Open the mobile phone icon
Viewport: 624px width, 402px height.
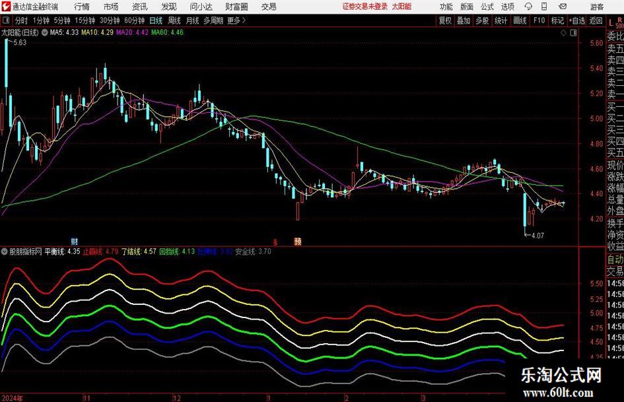544,7
